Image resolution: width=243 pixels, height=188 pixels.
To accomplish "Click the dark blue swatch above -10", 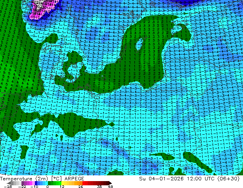I will 36,183.
